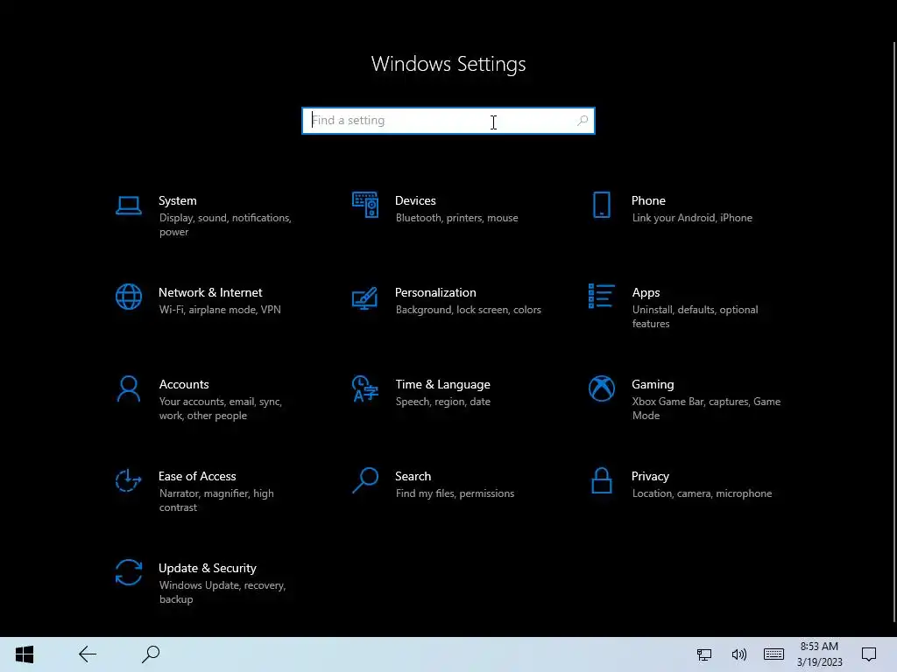Open System settings laptop icon
This screenshot has width=897, height=672.
129,205
